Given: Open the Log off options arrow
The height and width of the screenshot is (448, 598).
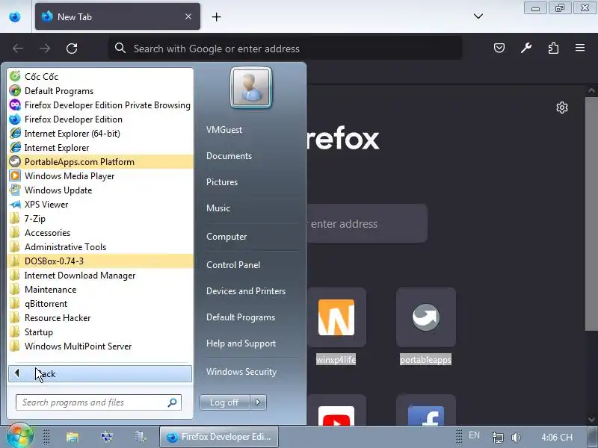Looking at the screenshot, I should pyautogui.click(x=258, y=402).
